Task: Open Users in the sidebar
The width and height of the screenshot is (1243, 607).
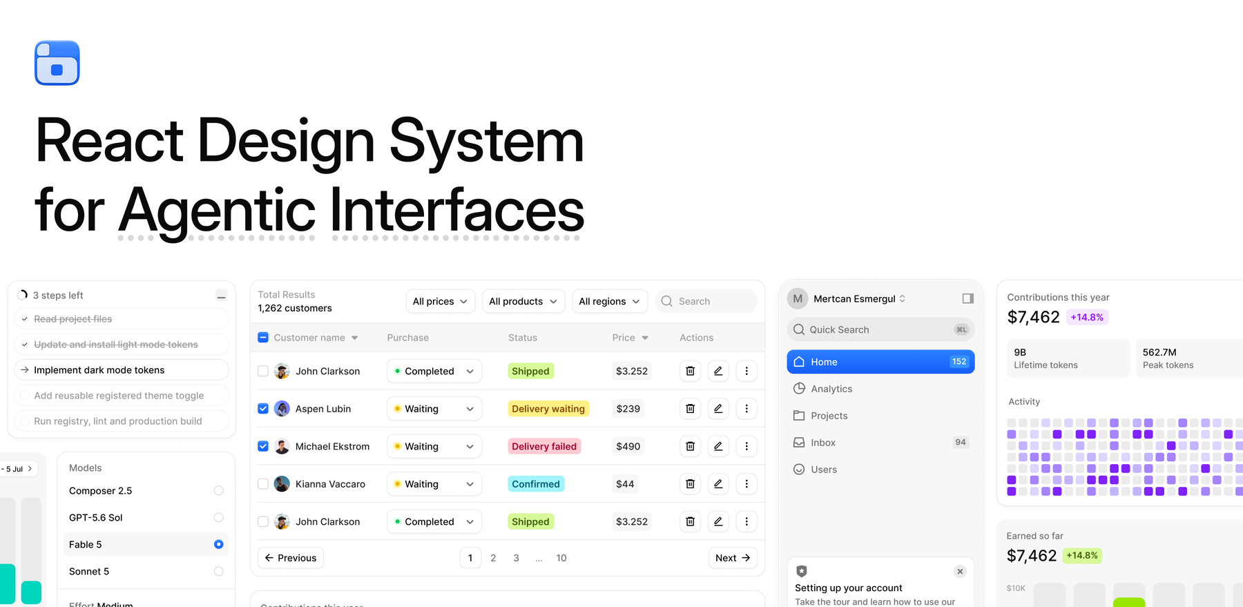Action: [880, 470]
